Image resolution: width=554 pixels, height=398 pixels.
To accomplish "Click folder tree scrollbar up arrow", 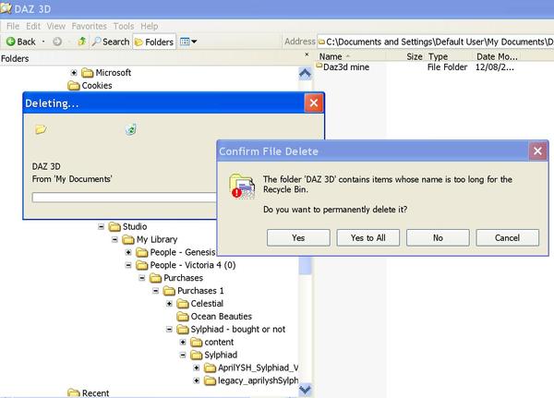I will click(x=305, y=74).
